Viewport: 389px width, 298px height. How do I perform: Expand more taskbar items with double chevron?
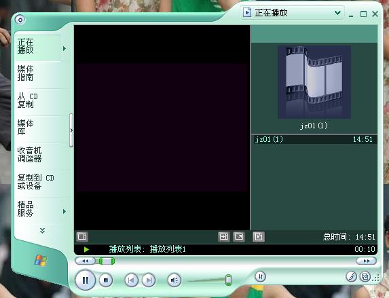(42, 231)
